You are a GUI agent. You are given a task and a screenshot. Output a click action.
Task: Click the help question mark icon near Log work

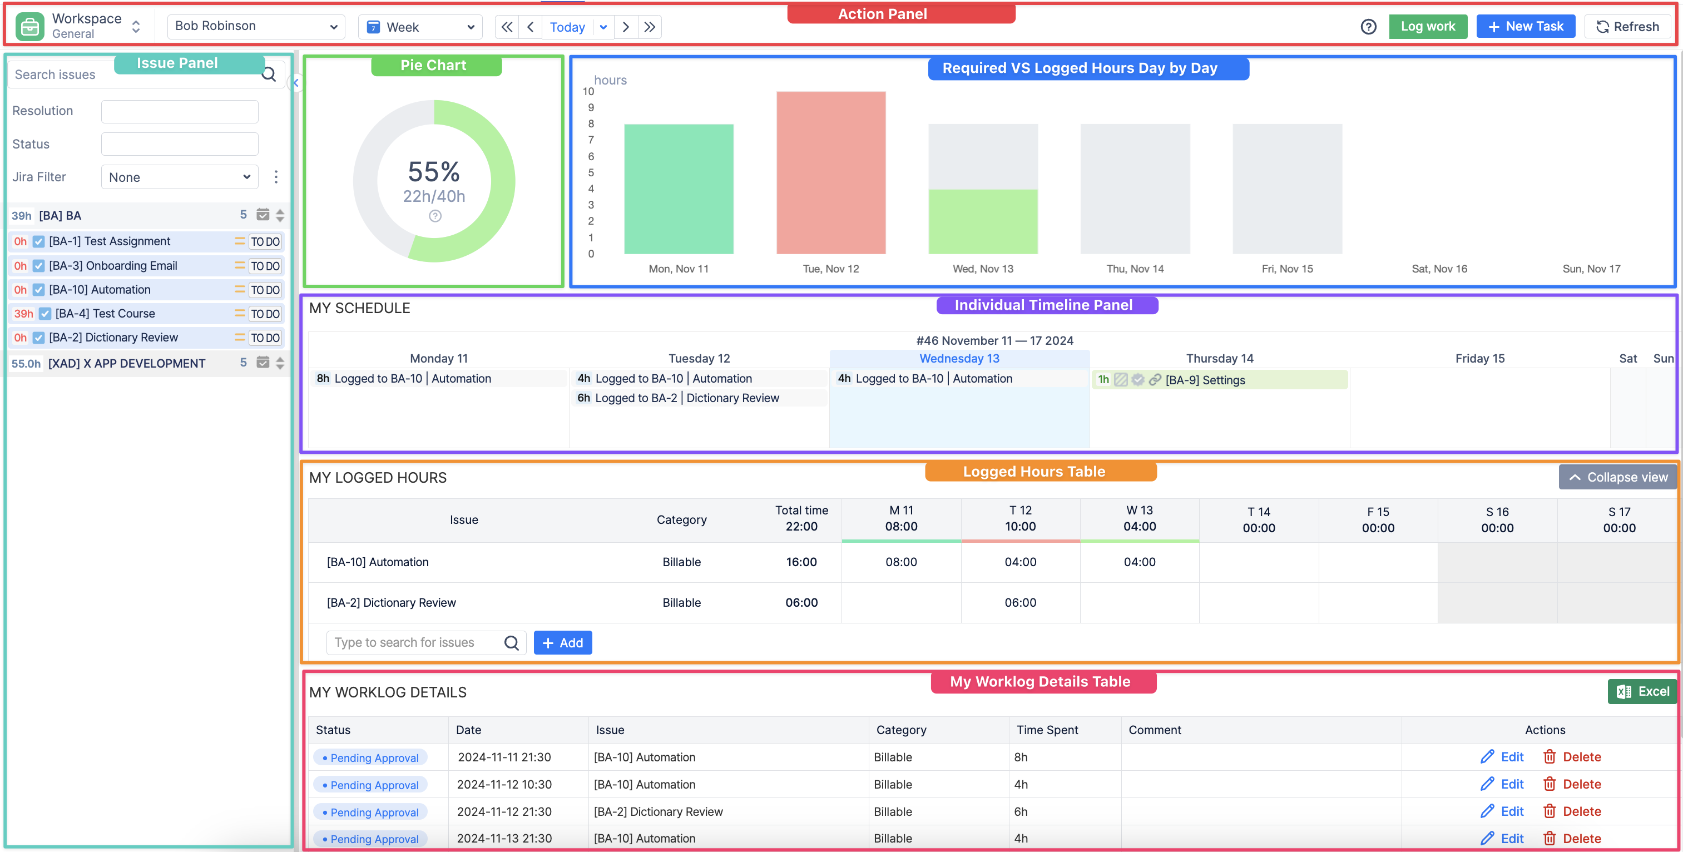(1369, 26)
